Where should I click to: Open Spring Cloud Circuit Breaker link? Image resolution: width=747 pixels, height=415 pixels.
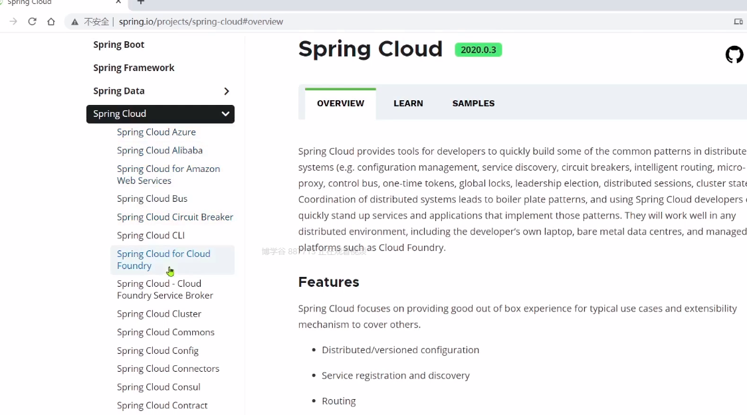(175, 217)
